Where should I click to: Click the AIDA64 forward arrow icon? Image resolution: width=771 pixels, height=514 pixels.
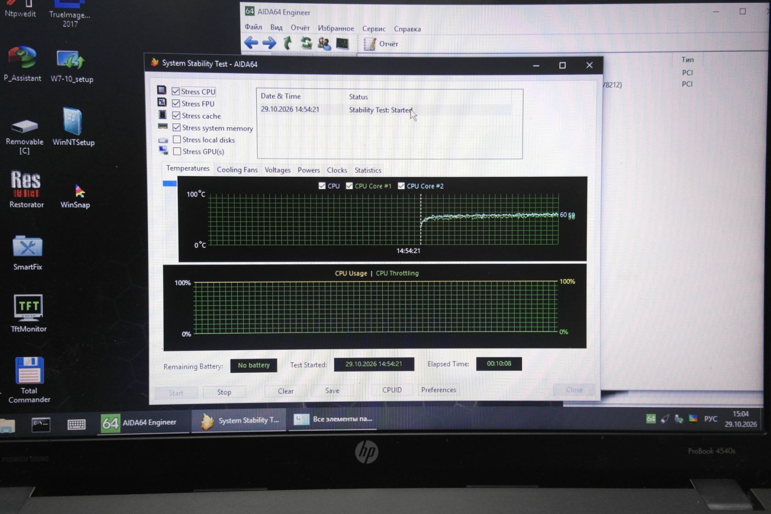point(269,43)
